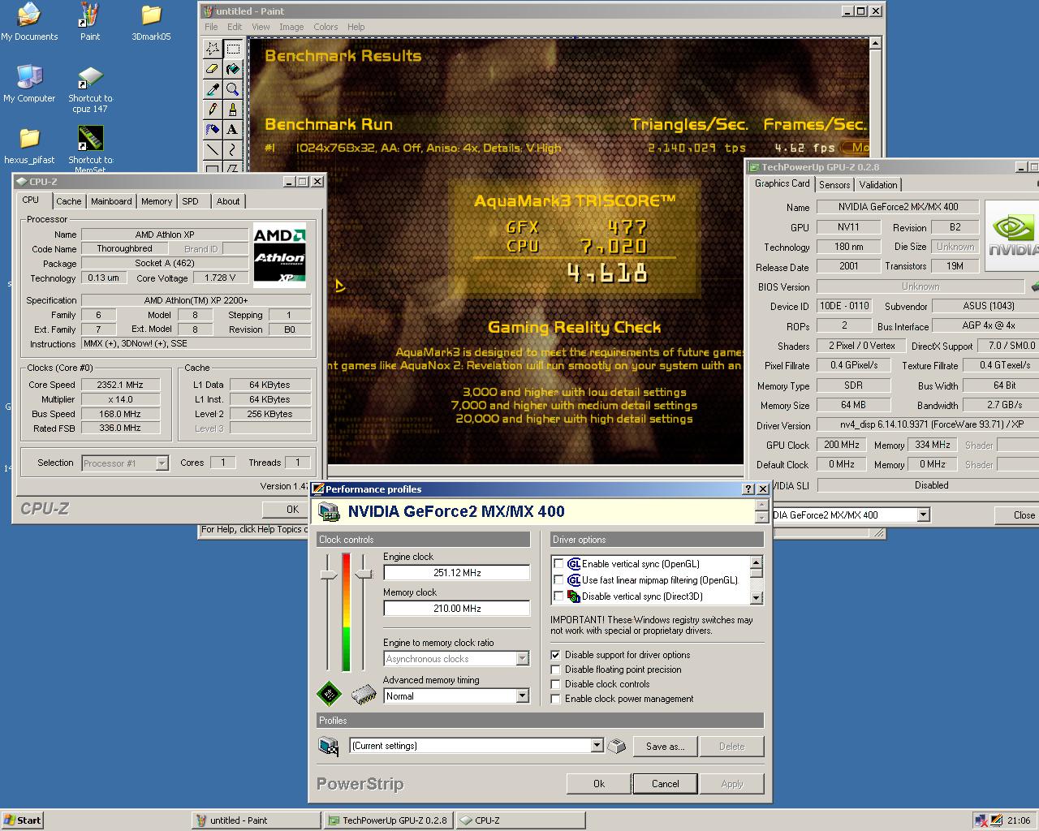Image resolution: width=1039 pixels, height=831 pixels.
Task: Select the Brush tool in Paint
Action: 233,109
